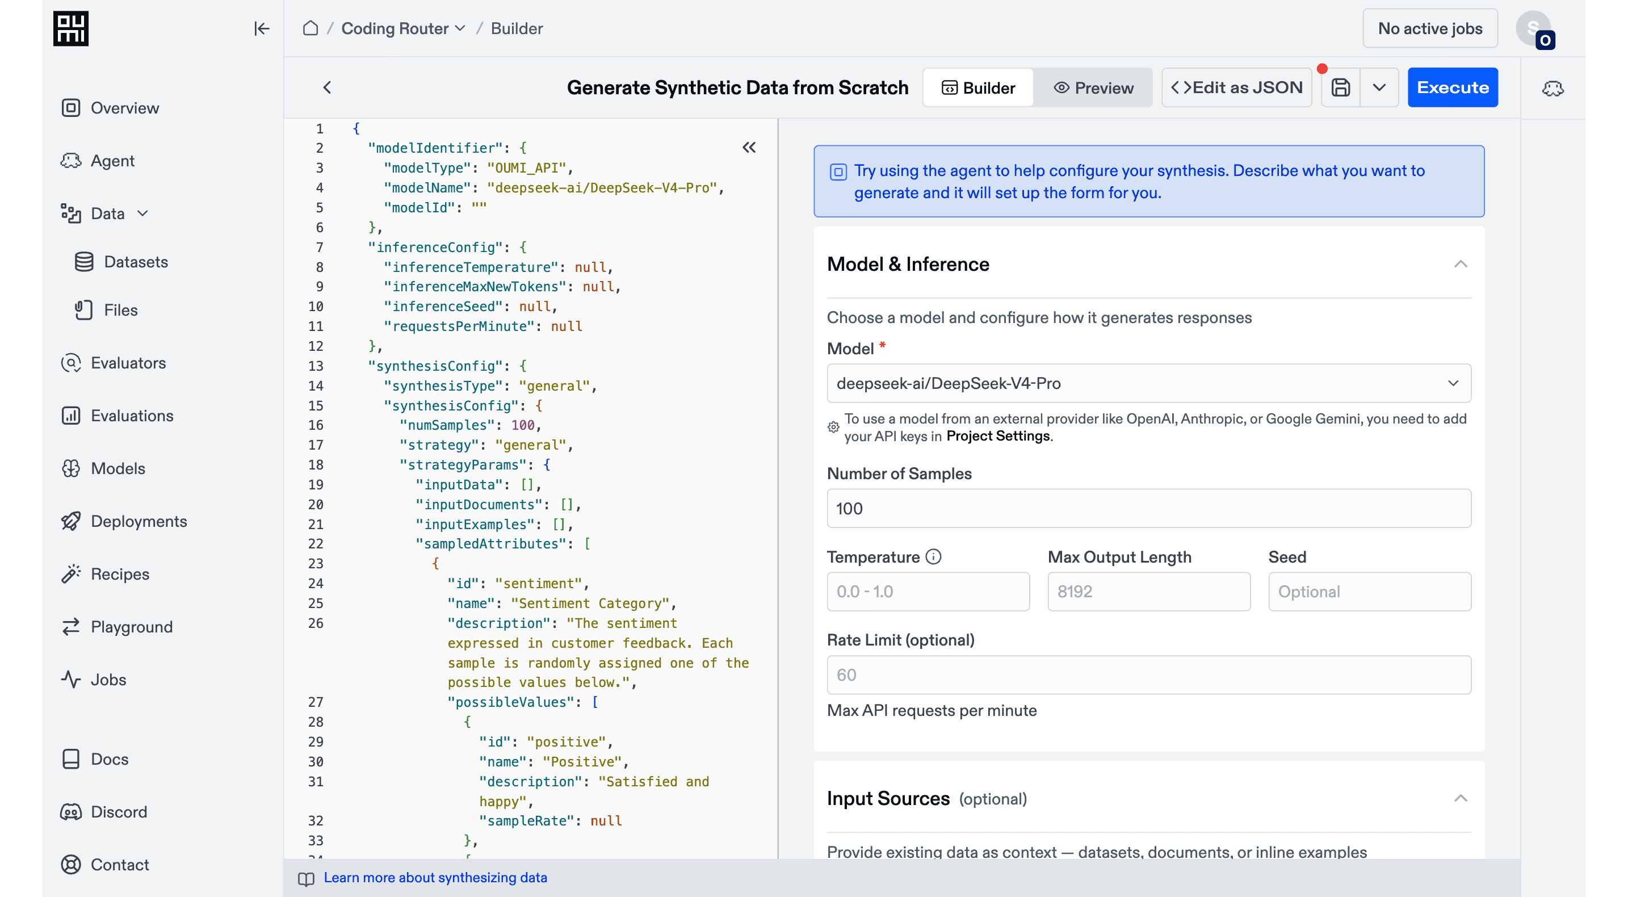Collapse the Data section chevron
The height and width of the screenshot is (897, 1628).
143,213
